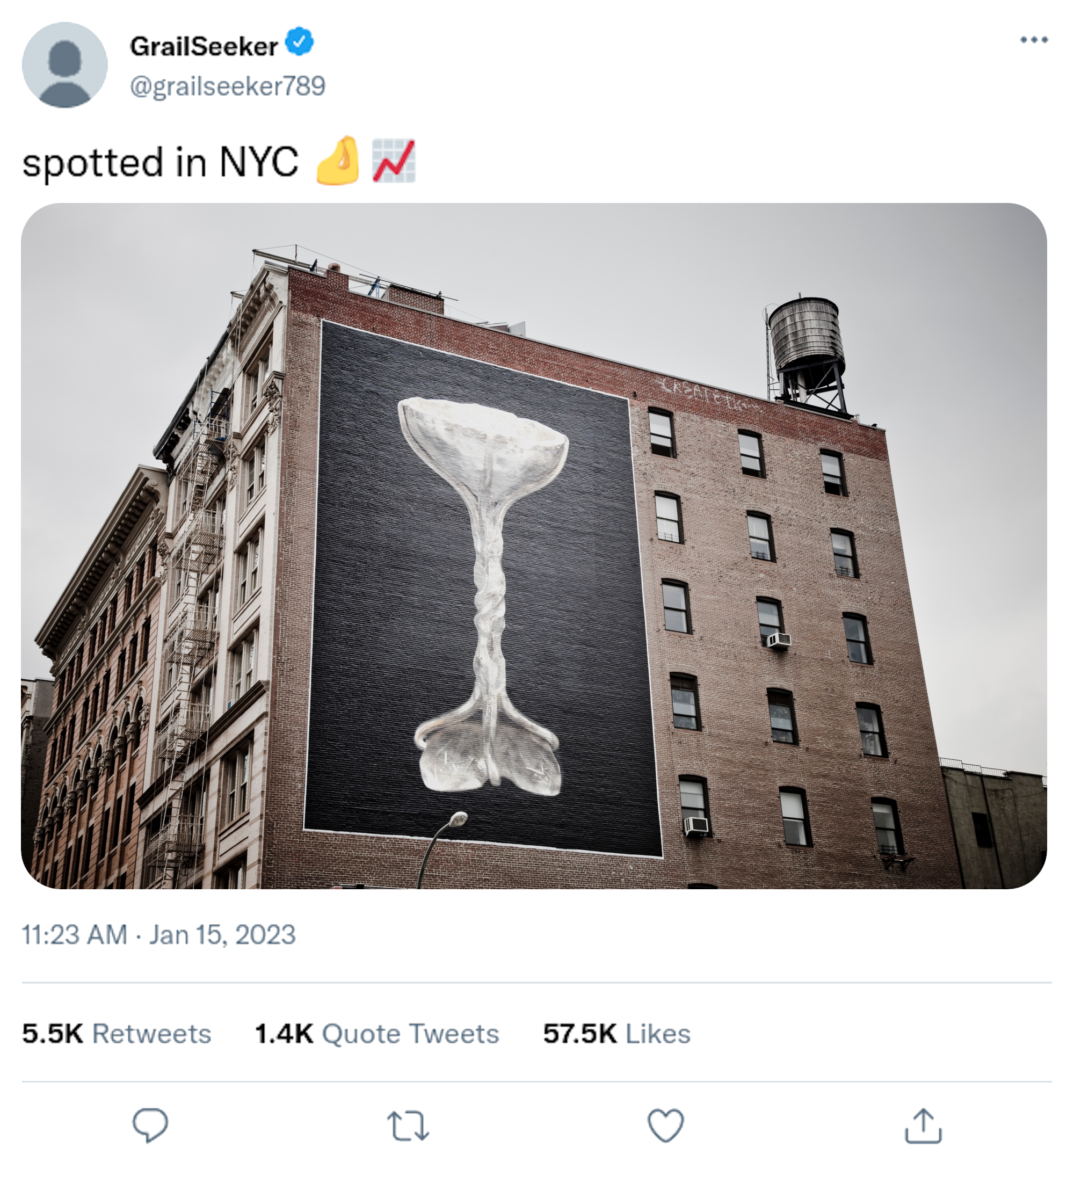This screenshot has height=1191, width=1074.
Task: Visit the @grailseeker789 handle
Action: pyautogui.click(x=227, y=86)
